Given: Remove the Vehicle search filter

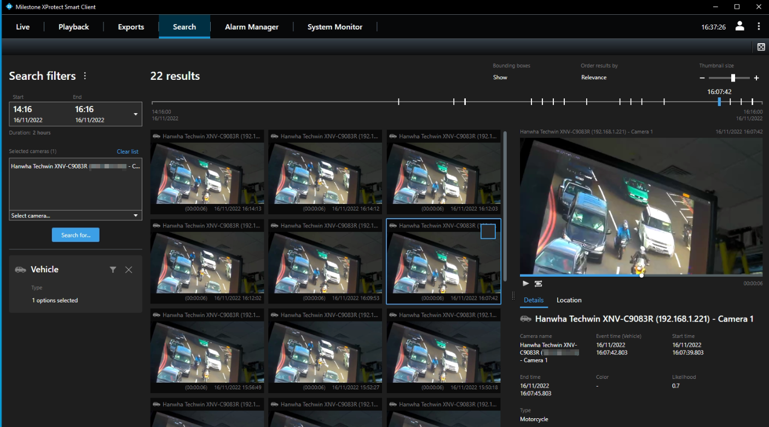Looking at the screenshot, I should click(x=129, y=270).
